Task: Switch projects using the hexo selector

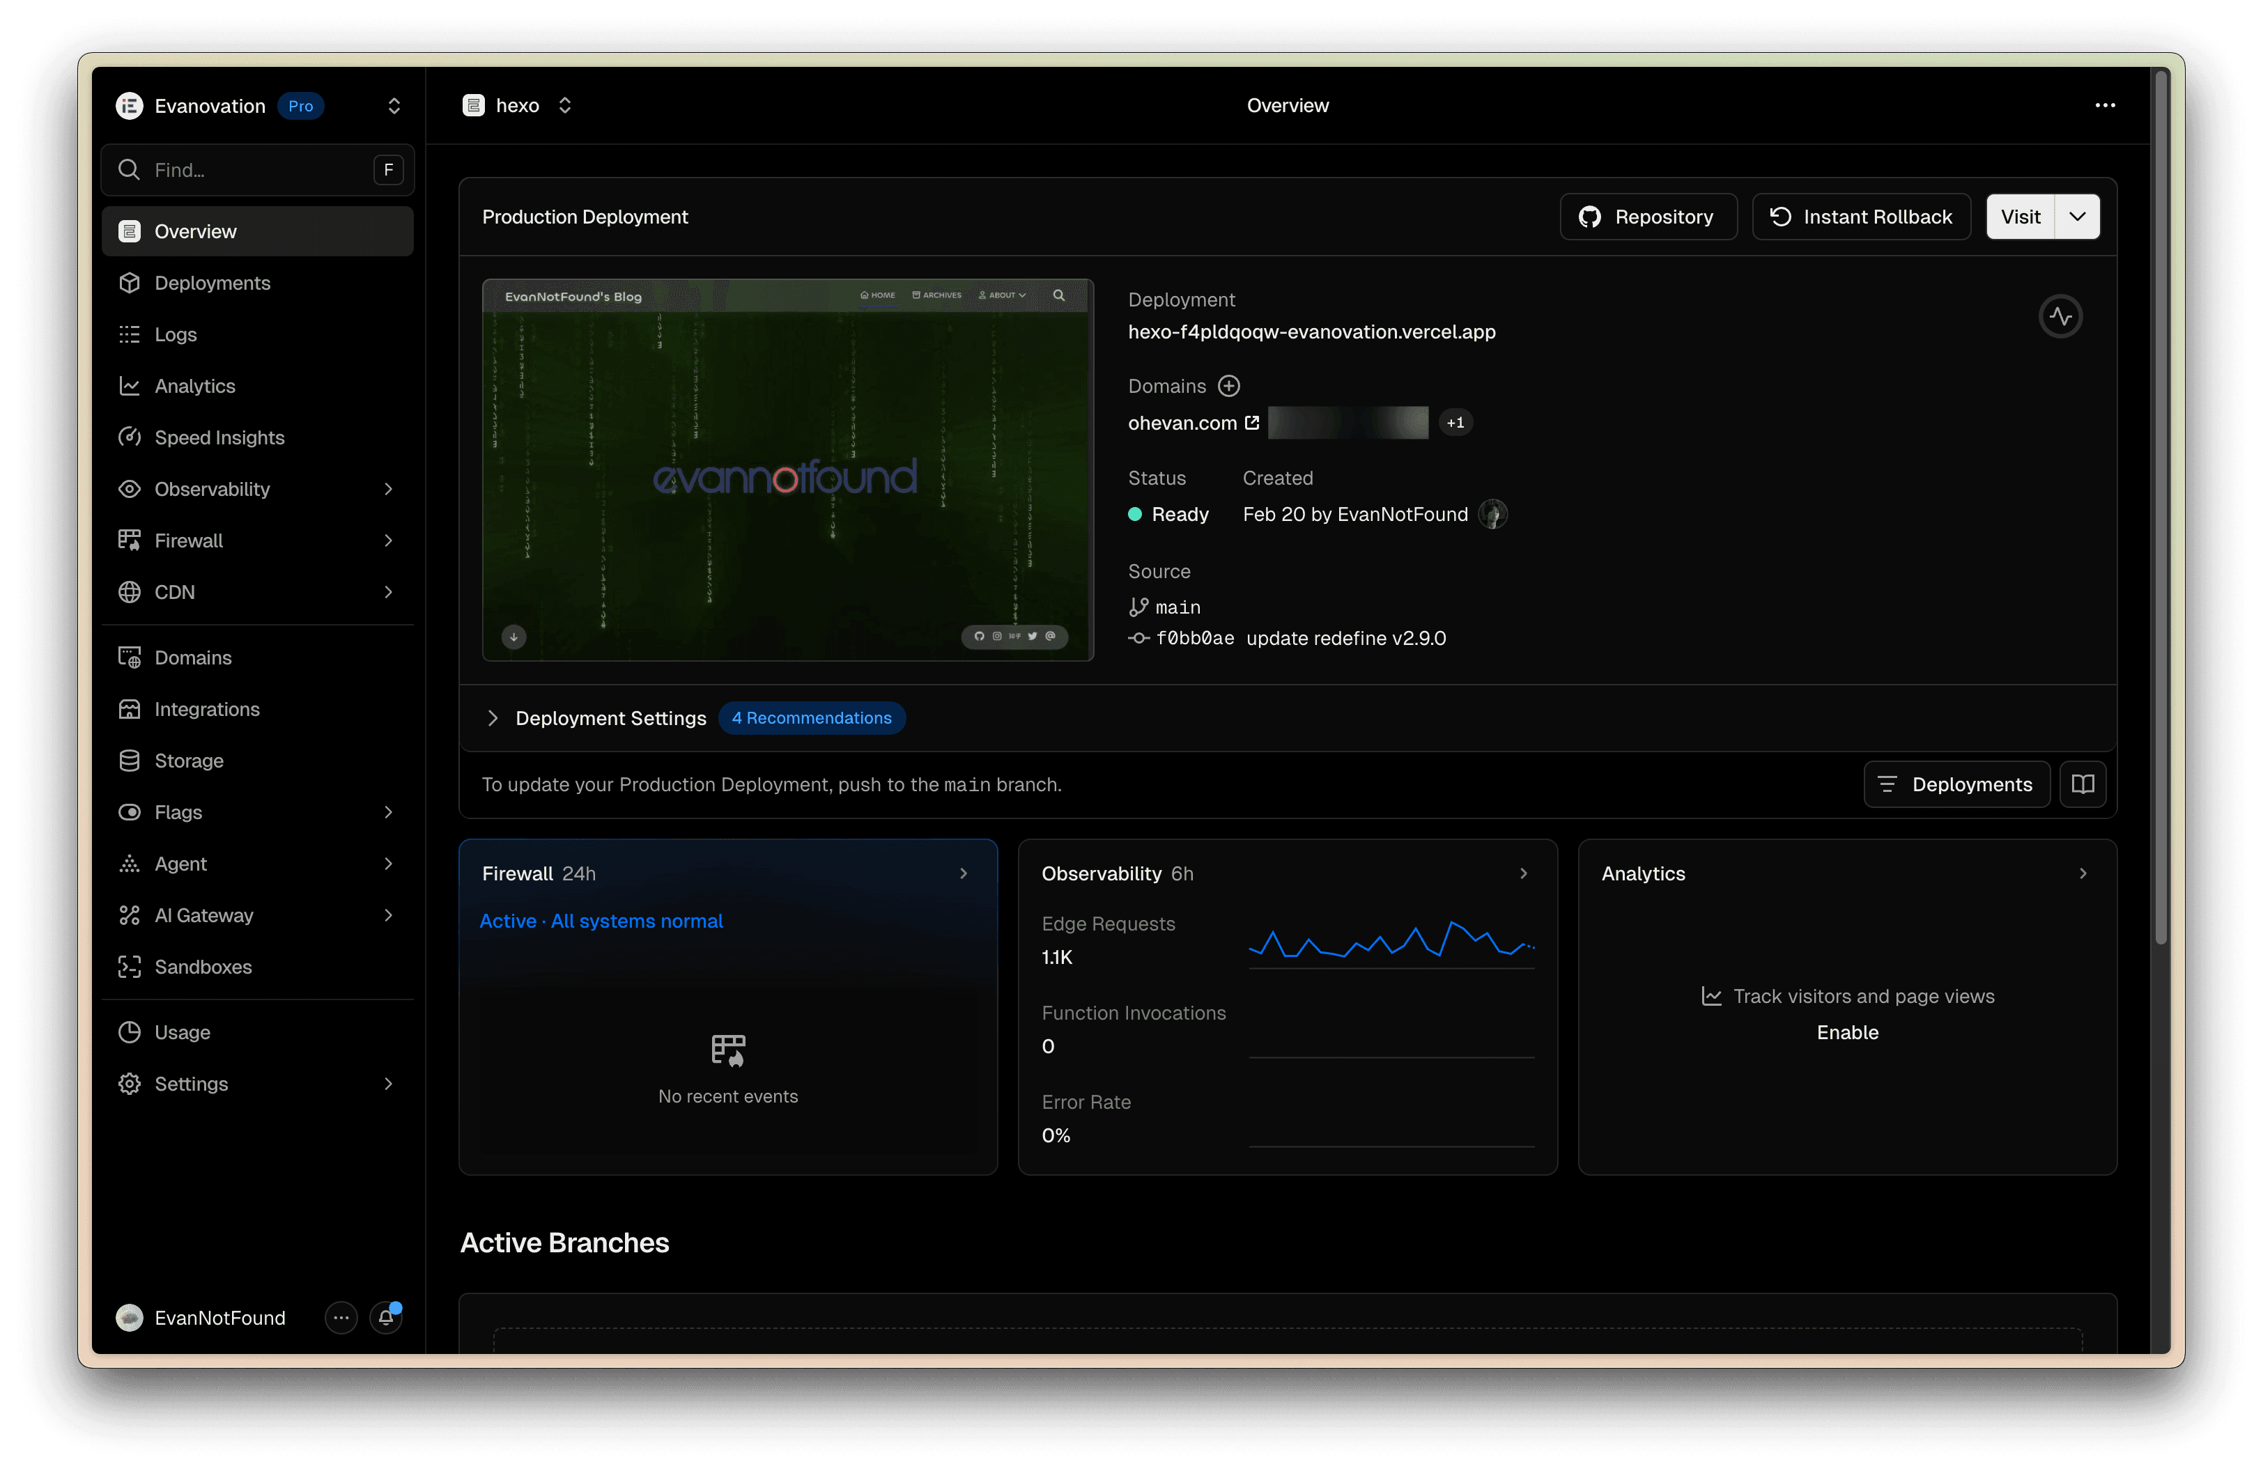Action: click(564, 105)
